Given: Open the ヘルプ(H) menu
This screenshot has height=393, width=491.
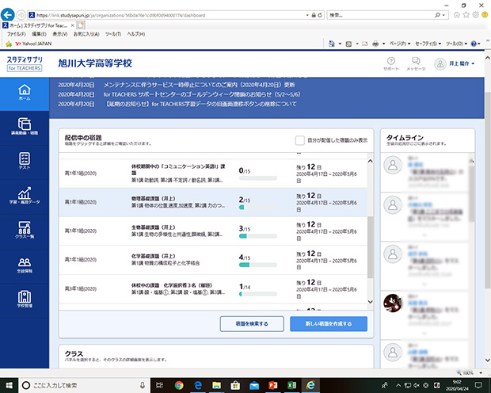Looking at the screenshot, I should point(136,34).
